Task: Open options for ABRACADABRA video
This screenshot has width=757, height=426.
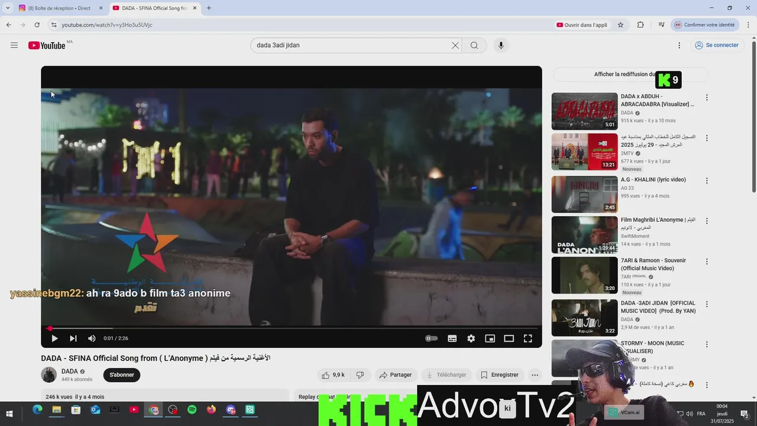Action: [706, 98]
